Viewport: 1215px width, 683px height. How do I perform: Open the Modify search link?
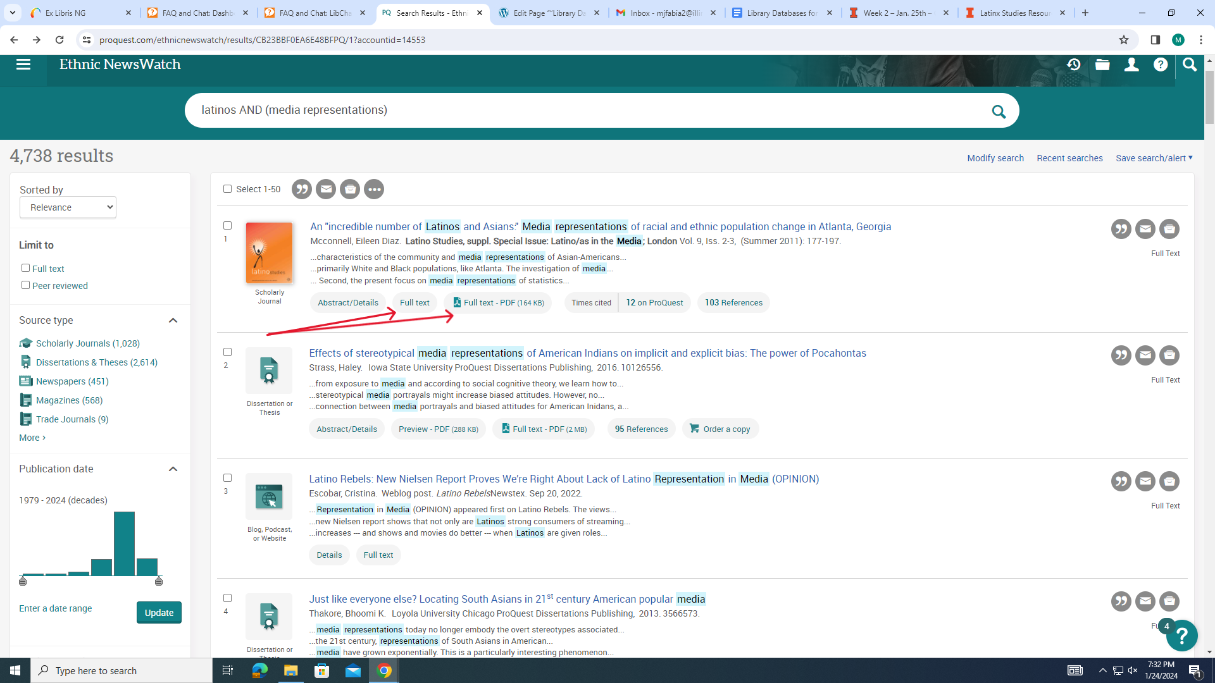point(995,158)
